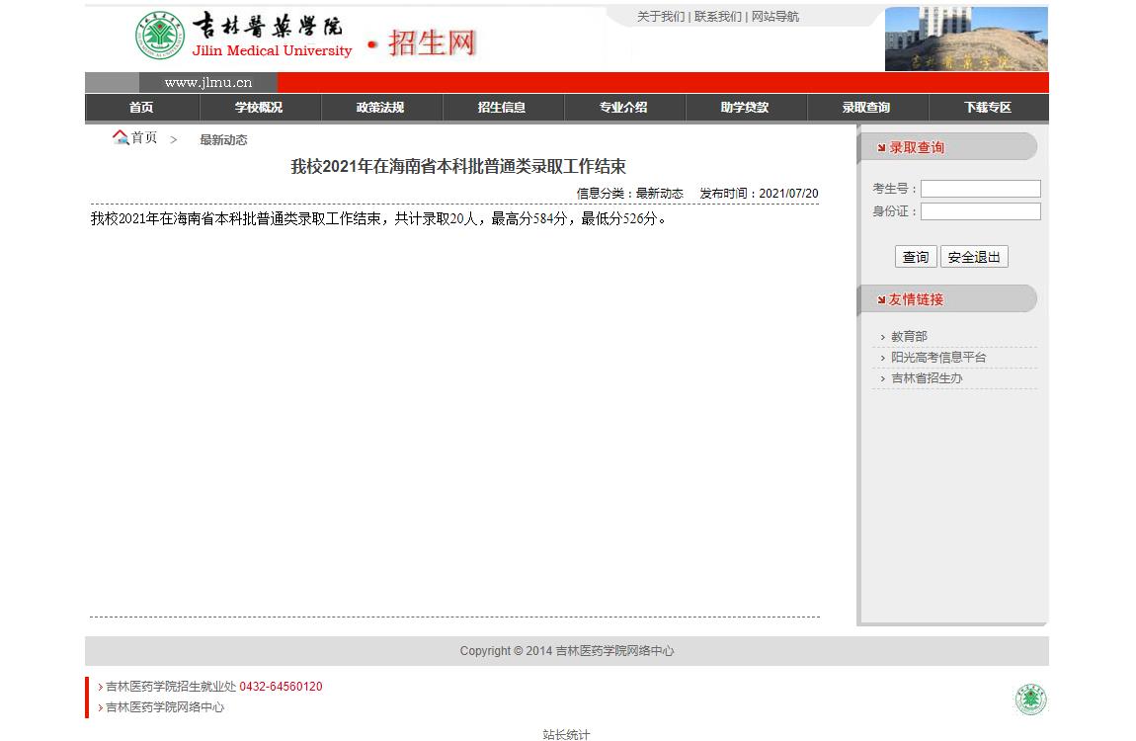Click the red arrow icon beside 友情链接 heading
This screenshot has height=741, width=1136.
(882, 300)
